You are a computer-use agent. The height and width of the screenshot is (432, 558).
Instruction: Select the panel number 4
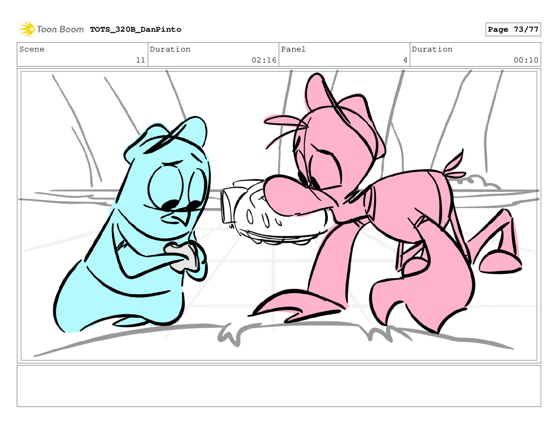pyautogui.click(x=405, y=60)
